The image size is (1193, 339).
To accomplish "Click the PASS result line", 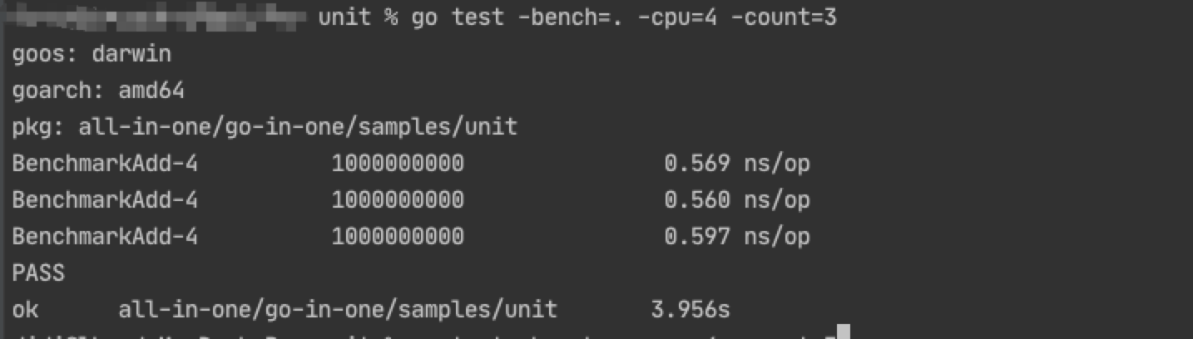I will (x=38, y=273).
